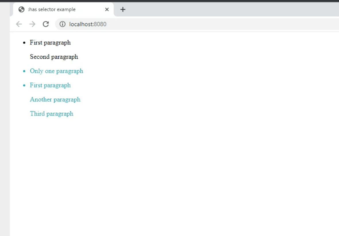This screenshot has width=339, height=236.
Task: Click the browser back arrow
Action: coord(19,24)
